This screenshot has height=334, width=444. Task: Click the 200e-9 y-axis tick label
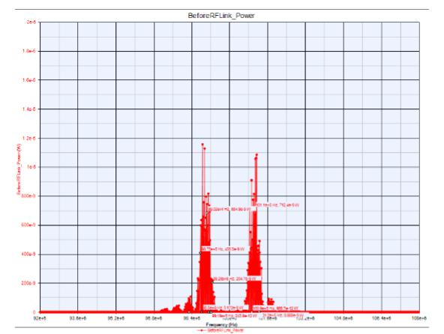(28, 283)
